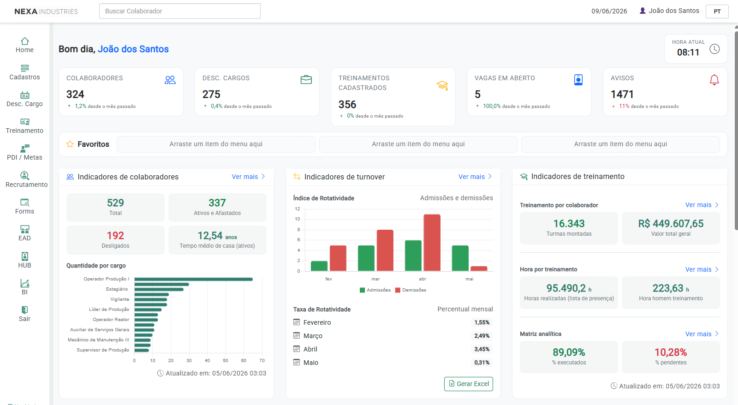This screenshot has height=405, width=738.
Task: Click the 223,63 h Hora homem treinamento card
Action: pos(671,292)
